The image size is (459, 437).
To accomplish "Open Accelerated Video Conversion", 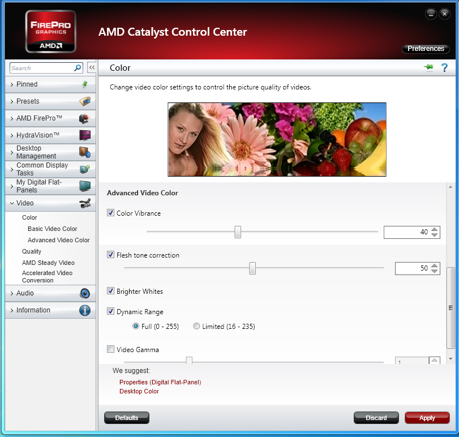I will (47, 277).
